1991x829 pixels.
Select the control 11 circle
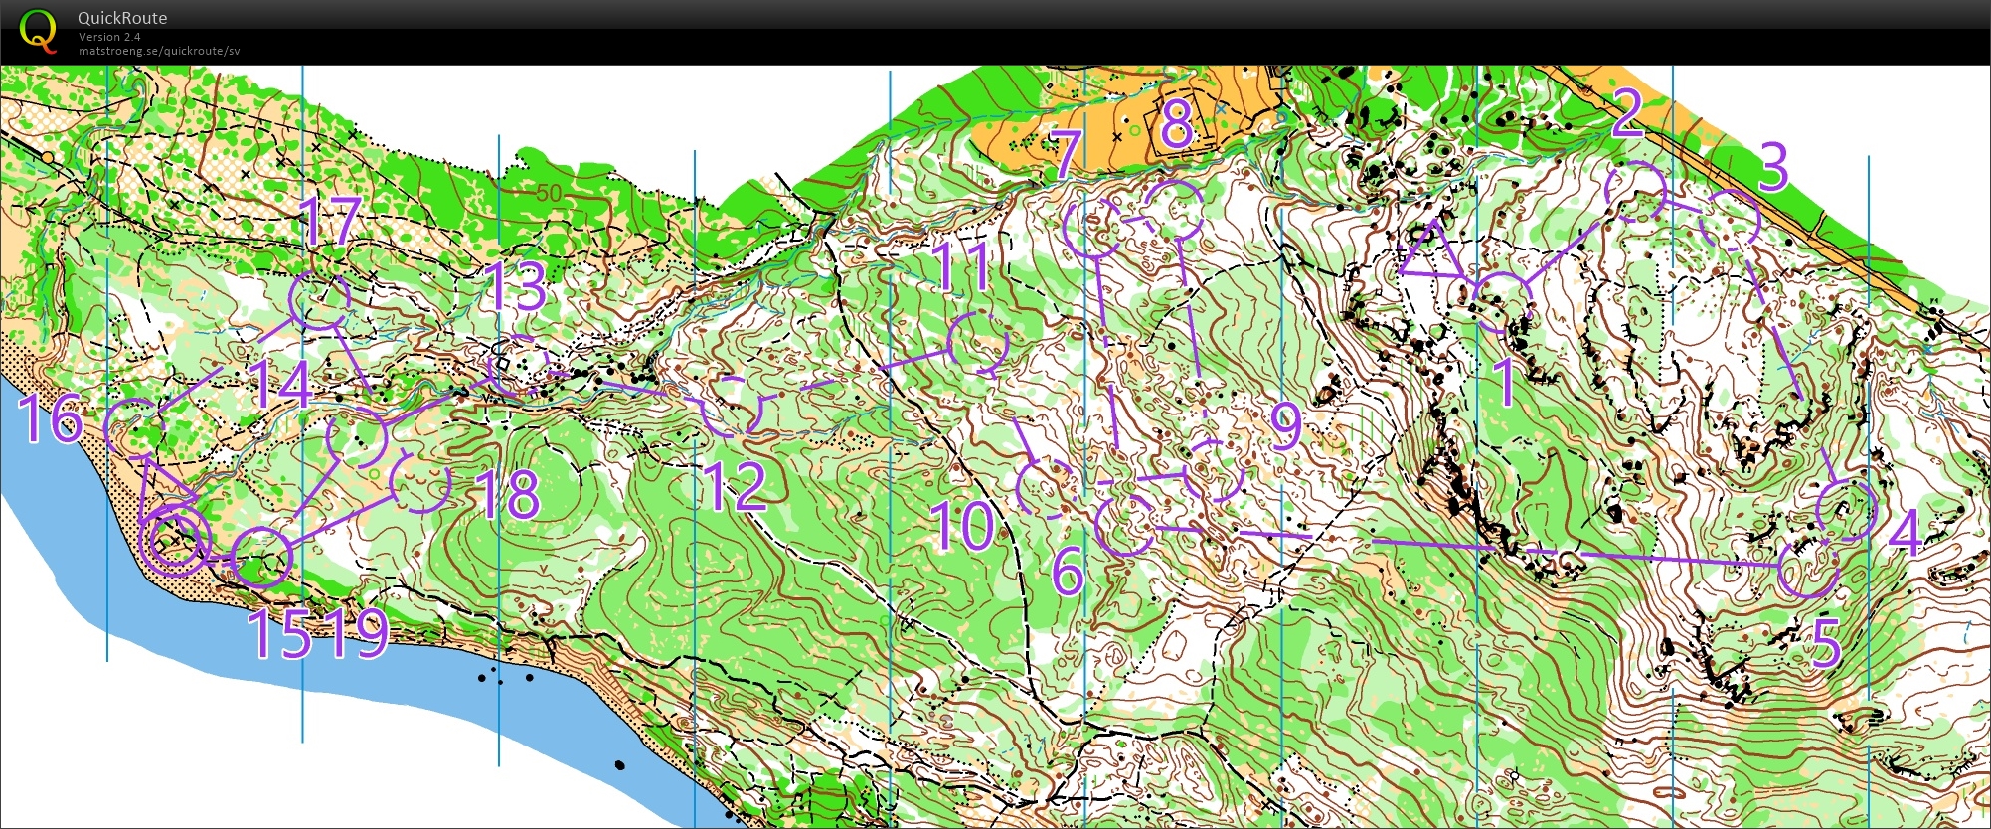(x=978, y=343)
